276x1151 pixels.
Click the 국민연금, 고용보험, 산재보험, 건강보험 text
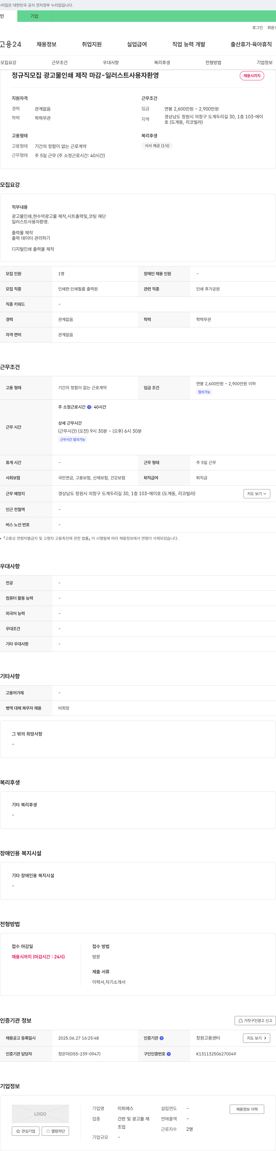click(x=91, y=478)
